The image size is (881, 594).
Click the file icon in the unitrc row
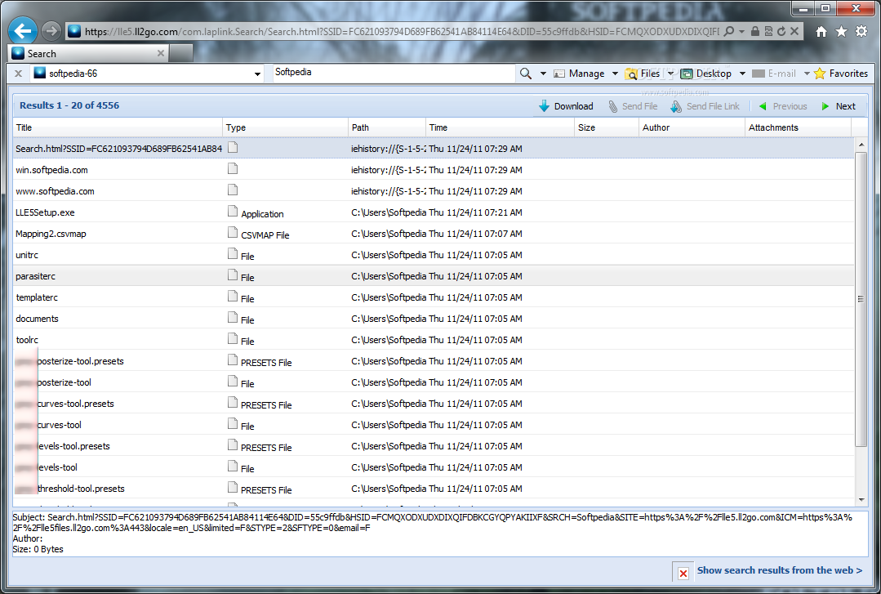coord(233,253)
